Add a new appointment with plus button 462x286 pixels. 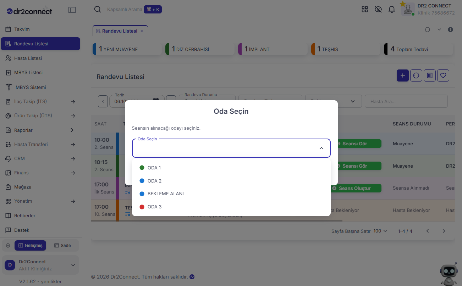(403, 75)
